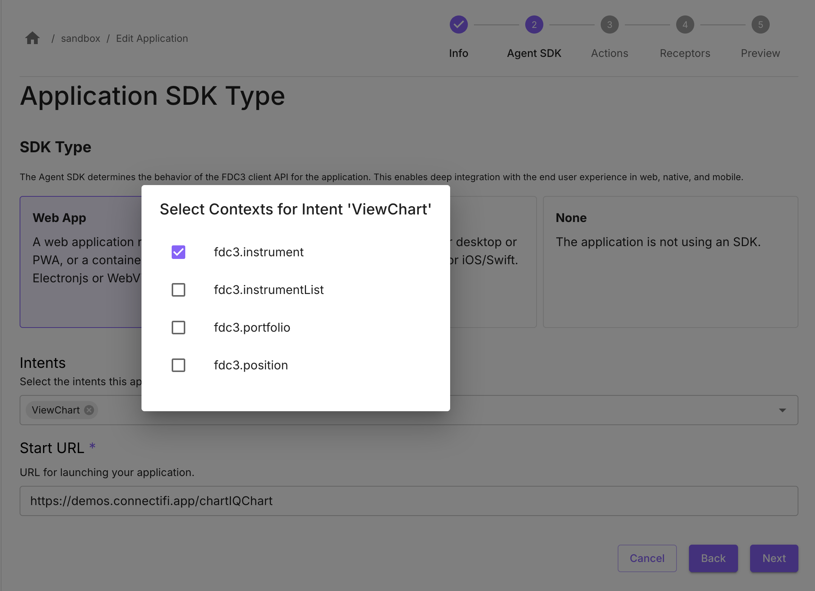Click the Next button
This screenshot has width=815, height=591.
pyautogui.click(x=774, y=558)
